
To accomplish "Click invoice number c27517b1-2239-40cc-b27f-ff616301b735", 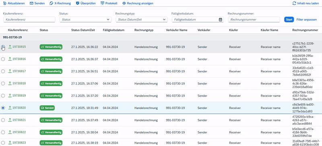I will pyautogui.click(x=303, y=47).
